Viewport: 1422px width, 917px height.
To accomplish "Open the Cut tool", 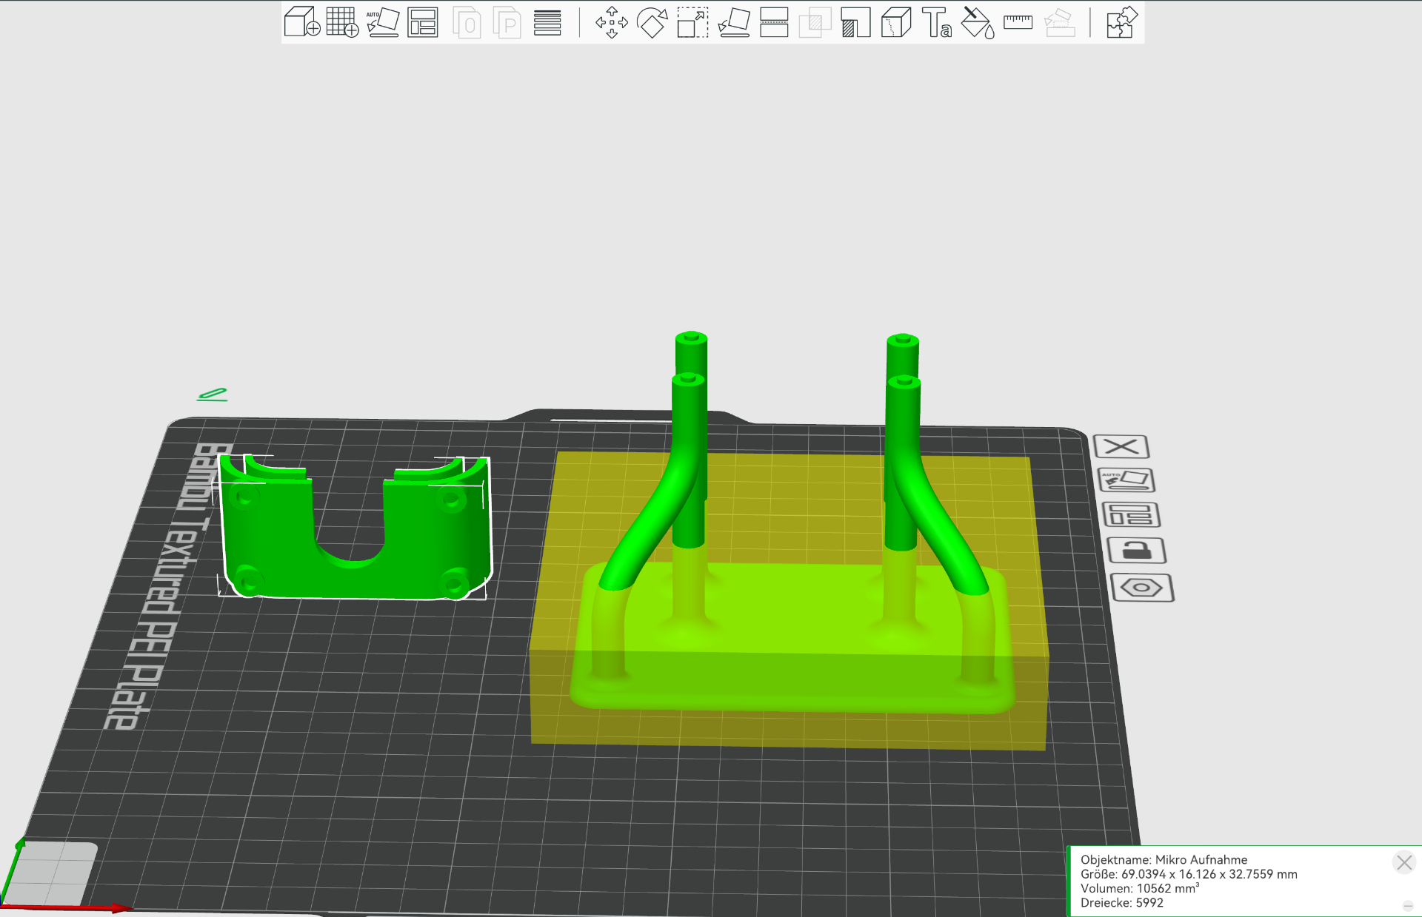I will pos(774,22).
